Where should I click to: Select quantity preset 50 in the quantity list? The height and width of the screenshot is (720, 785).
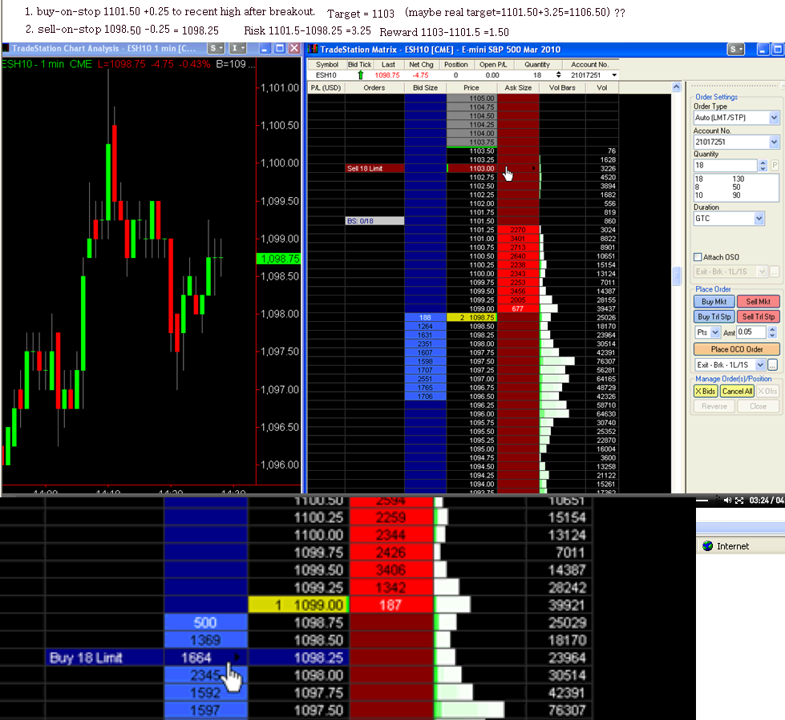[736, 187]
